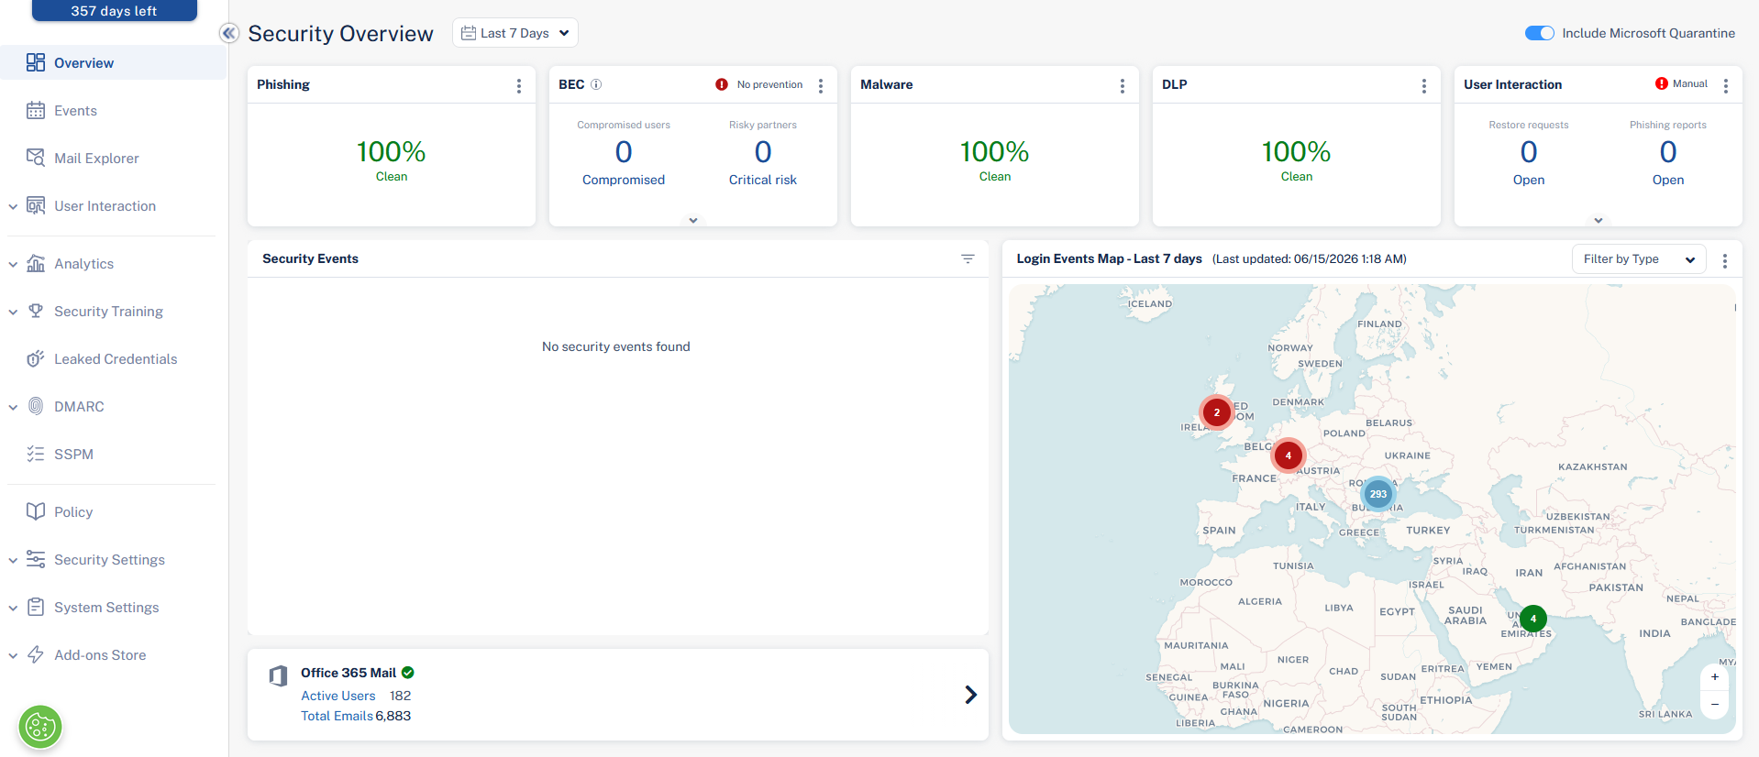Screen dimensions: 1759x757
Task: Click the red 2 cluster over UK
Action: pyautogui.click(x=1217, y=412)
